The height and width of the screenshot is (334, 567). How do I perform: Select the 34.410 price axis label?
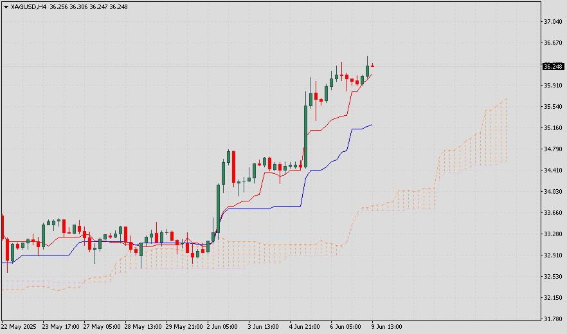pyautogui.click(x=553, y=171)
